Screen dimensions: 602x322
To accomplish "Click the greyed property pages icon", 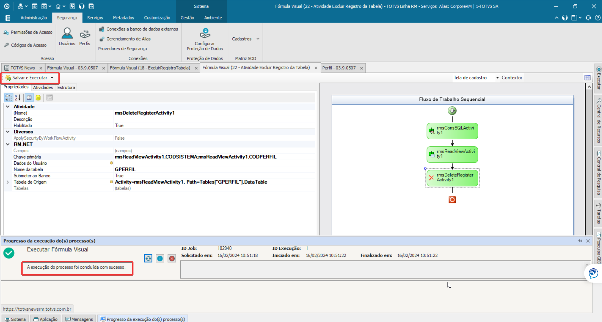I will (49, 98).
